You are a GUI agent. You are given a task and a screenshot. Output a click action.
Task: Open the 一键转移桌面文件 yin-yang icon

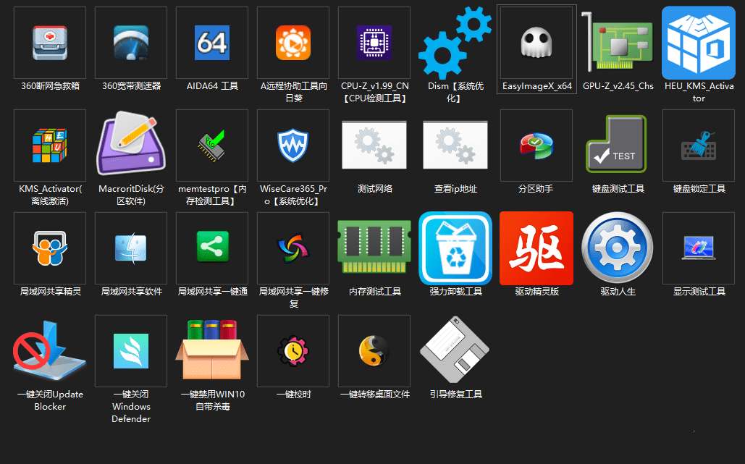pos(374,351)
